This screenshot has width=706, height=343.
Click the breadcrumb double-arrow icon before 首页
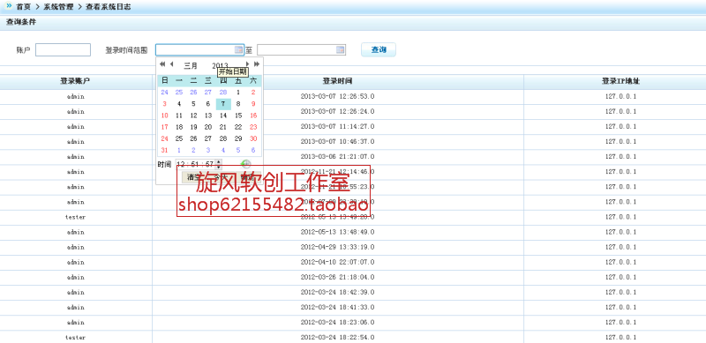pos(9,7)
